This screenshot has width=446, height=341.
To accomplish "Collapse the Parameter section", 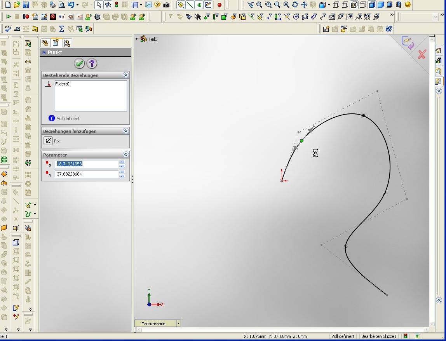I will click(x=125, y=155).
